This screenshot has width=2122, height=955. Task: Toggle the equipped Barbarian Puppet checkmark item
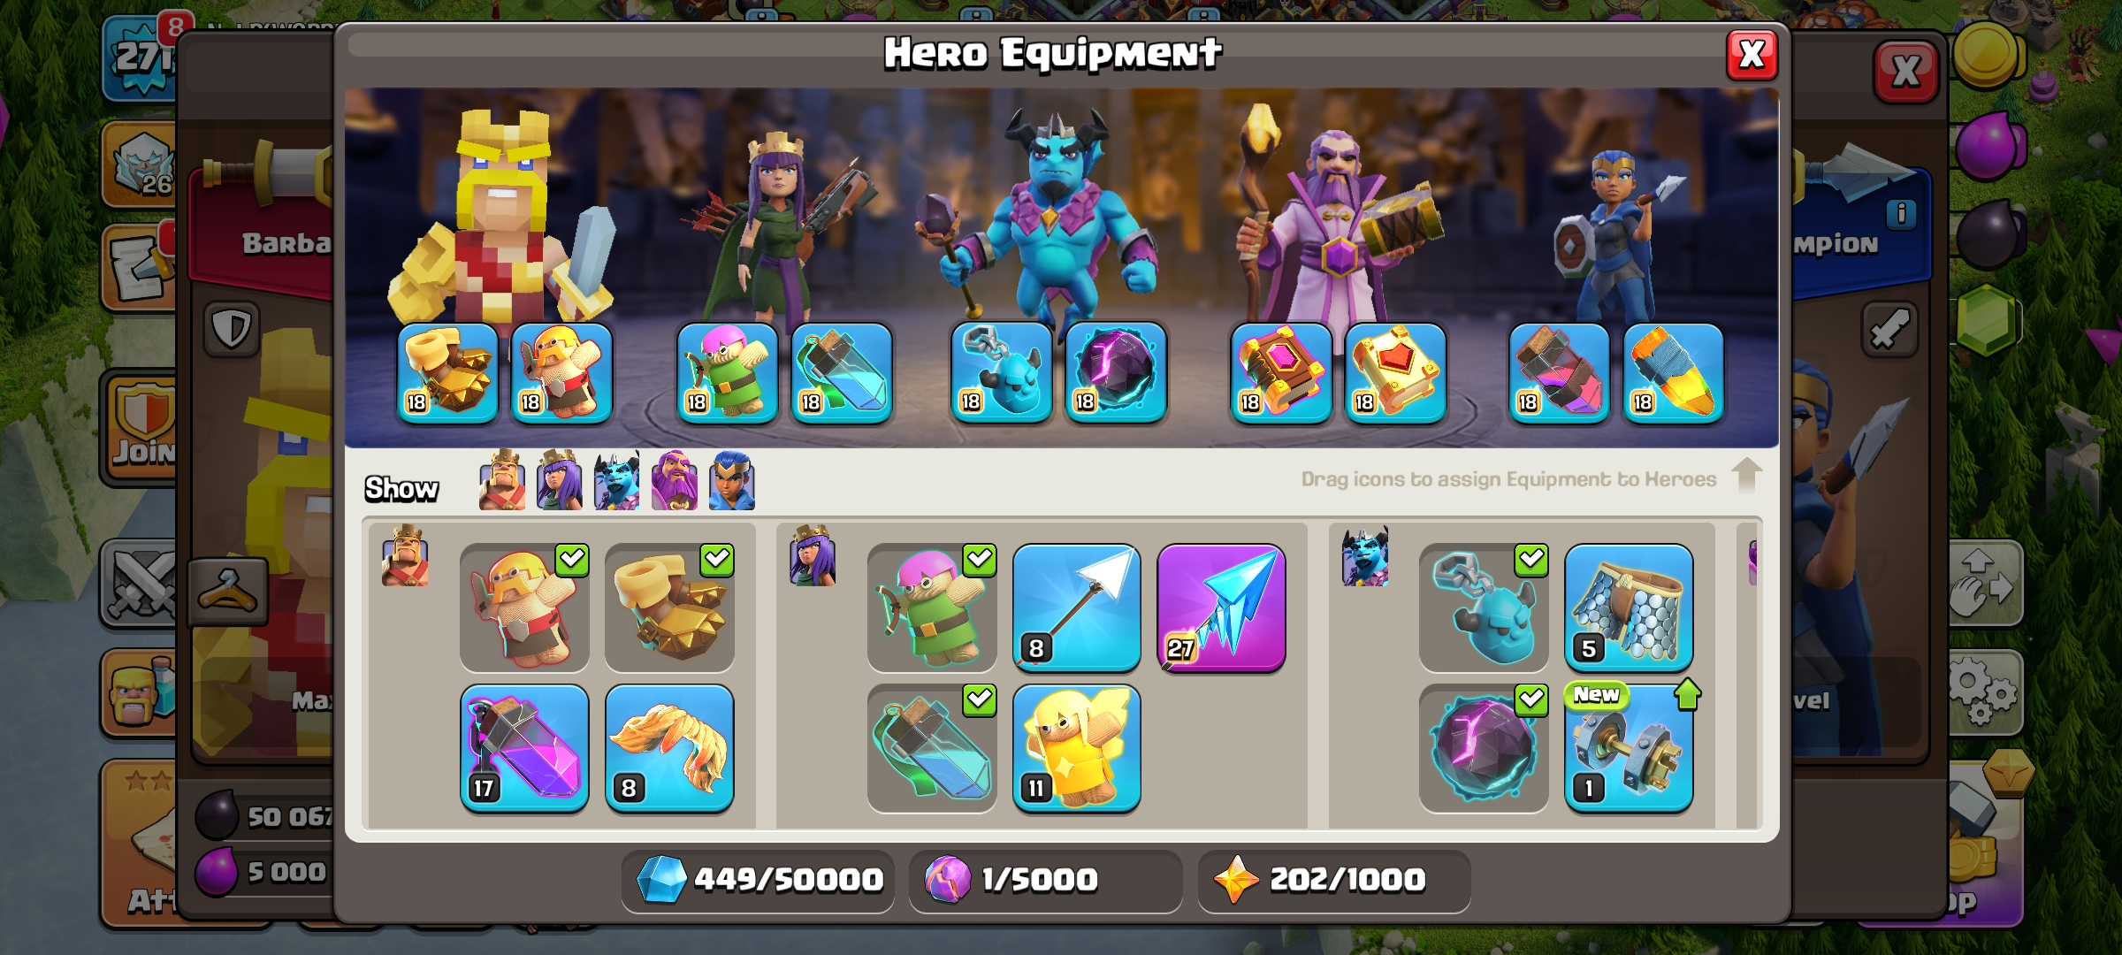[524, 608]
